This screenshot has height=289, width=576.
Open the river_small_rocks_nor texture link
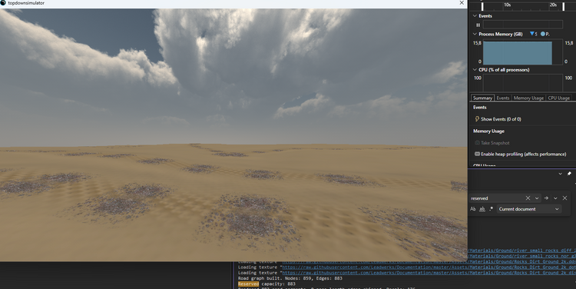(521, 256)
